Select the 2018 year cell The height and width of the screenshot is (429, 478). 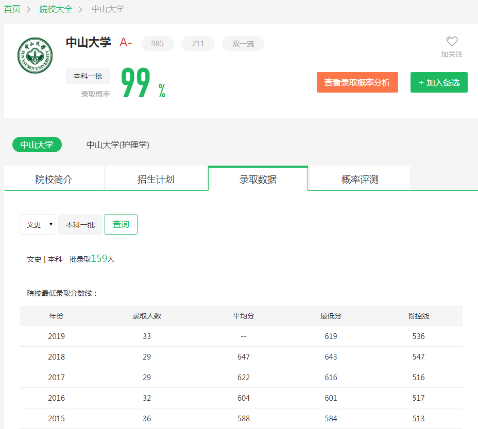(56, 356)
